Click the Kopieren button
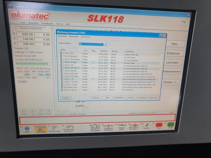 96,98
